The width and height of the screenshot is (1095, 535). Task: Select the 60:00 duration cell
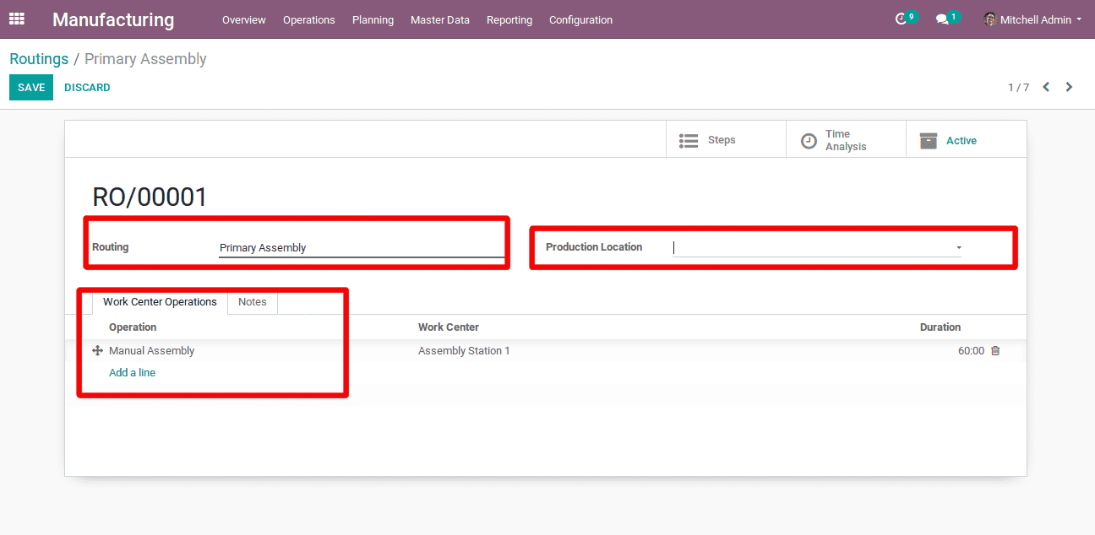point(971,351)
